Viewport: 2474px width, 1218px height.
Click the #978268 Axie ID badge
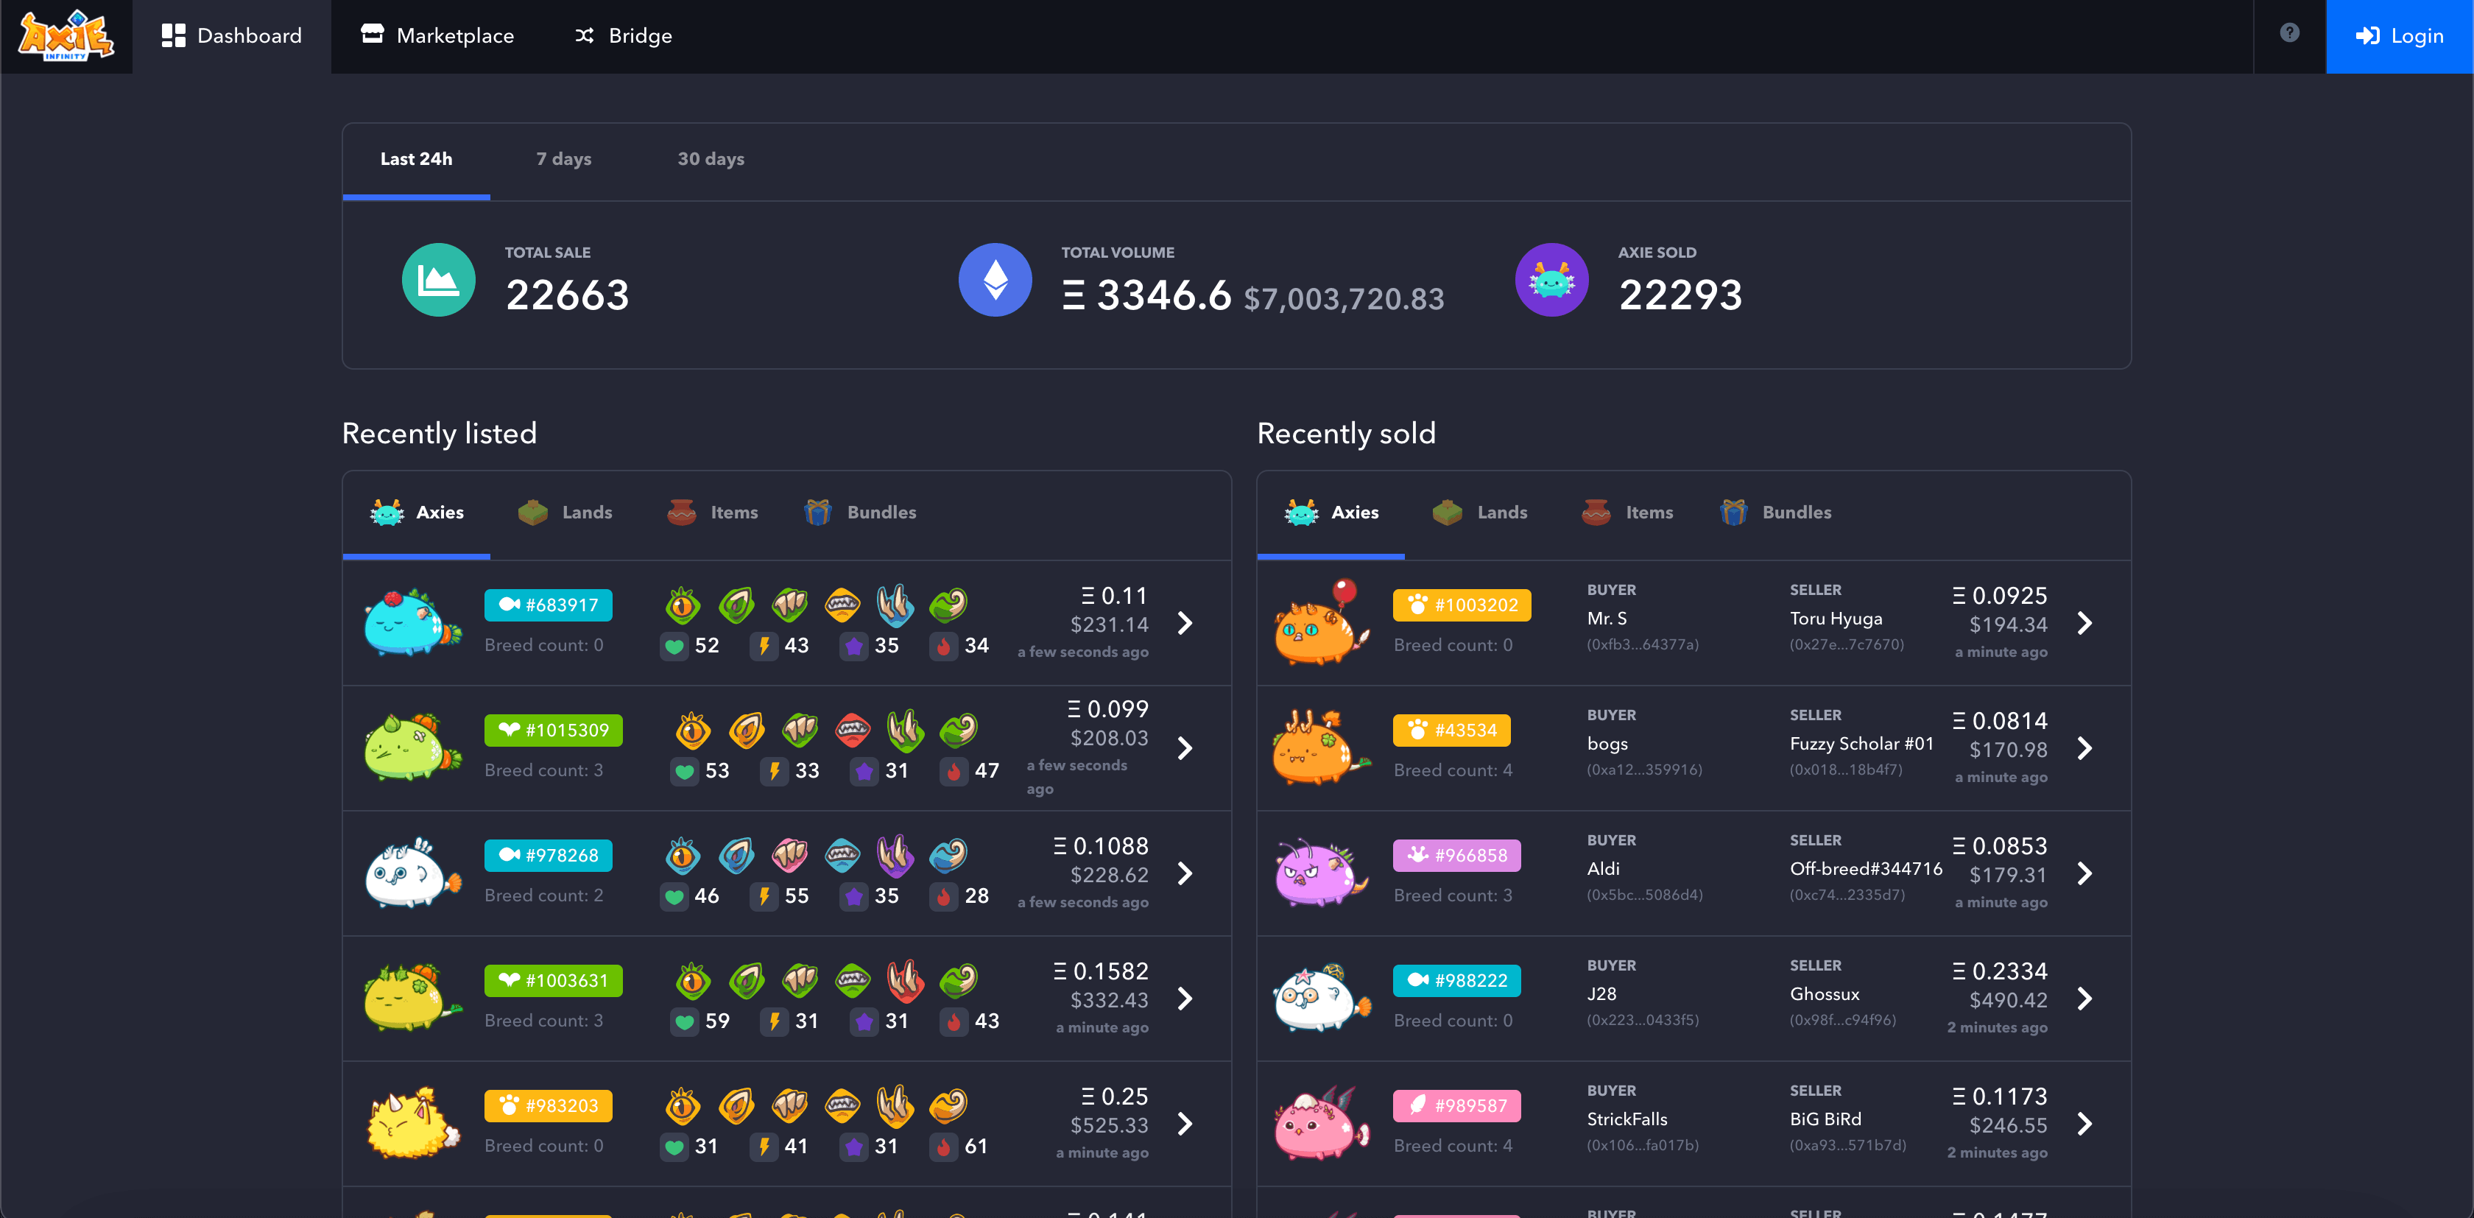click(x=547, y=855)
